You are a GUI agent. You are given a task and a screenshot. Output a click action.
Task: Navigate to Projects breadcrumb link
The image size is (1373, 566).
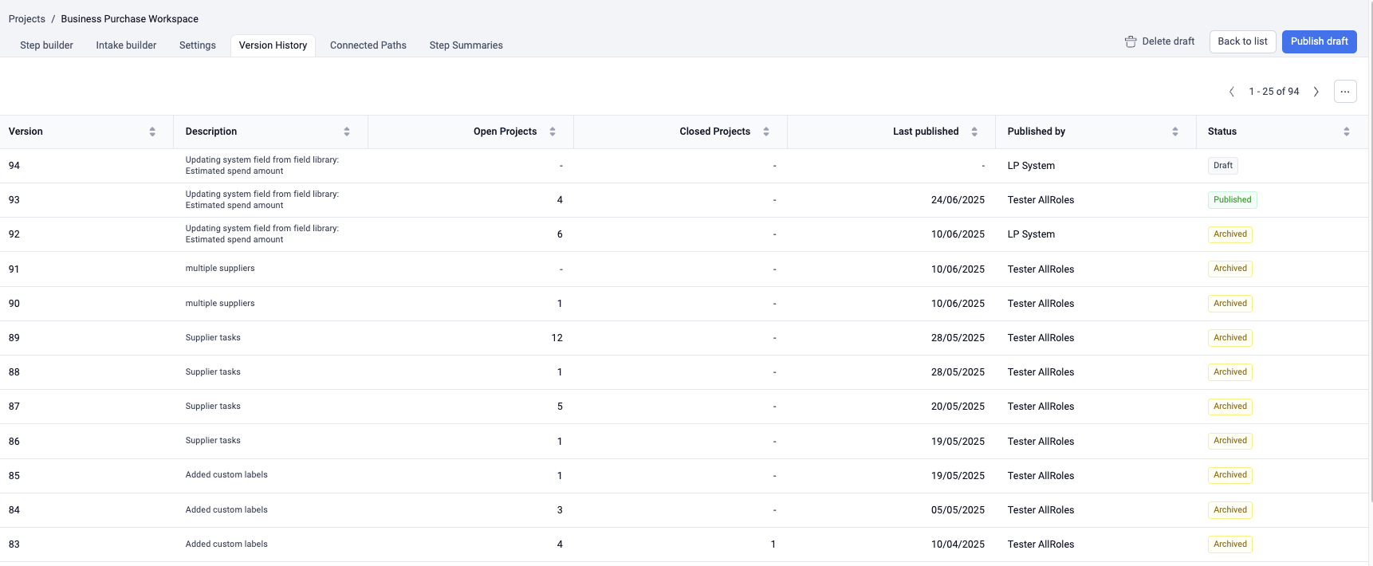27,19
